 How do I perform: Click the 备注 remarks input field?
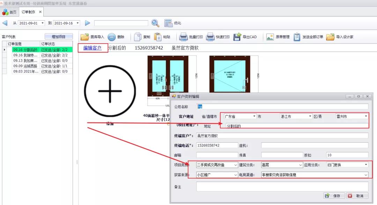tap(282, 187)
